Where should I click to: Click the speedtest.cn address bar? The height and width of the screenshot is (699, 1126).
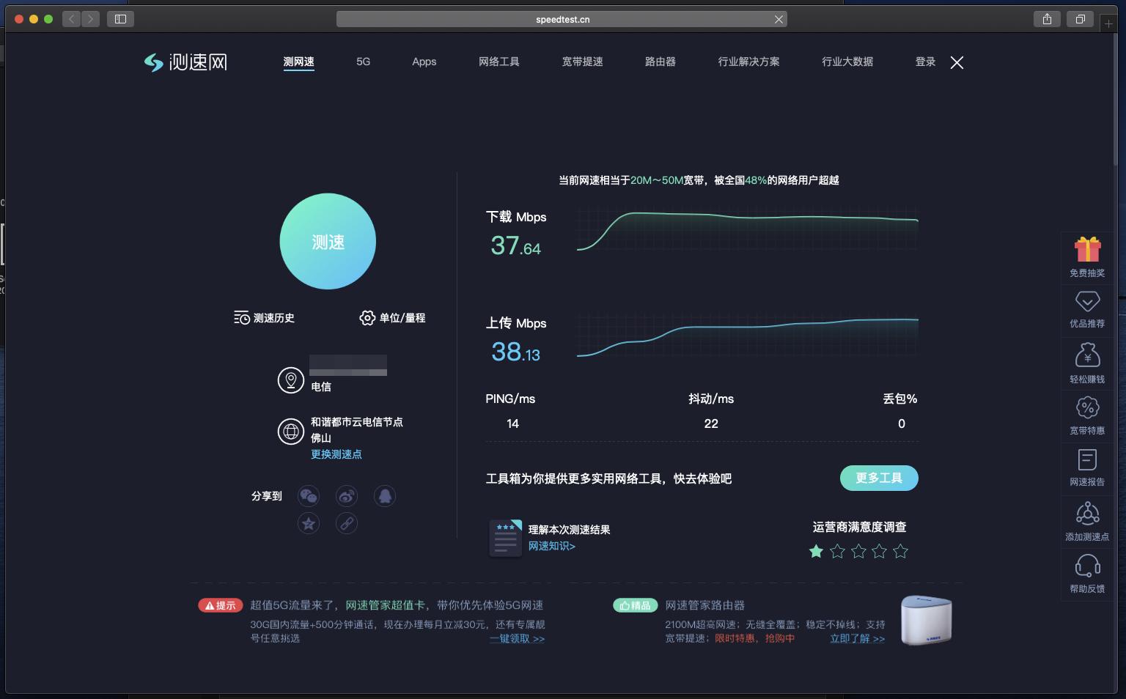[562, 20]
